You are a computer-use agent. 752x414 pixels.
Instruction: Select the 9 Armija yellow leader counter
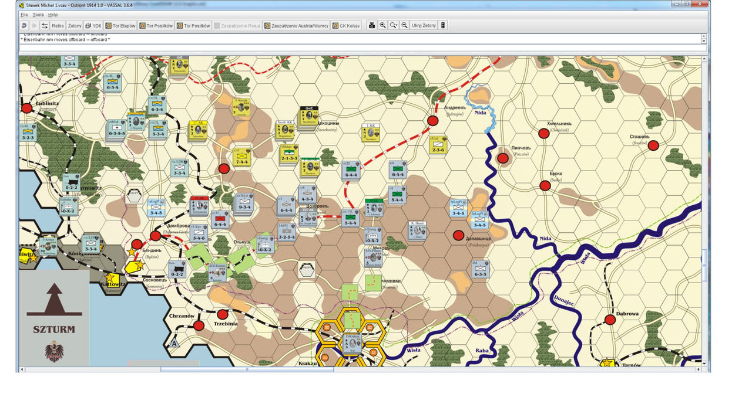tap(243, 107)
